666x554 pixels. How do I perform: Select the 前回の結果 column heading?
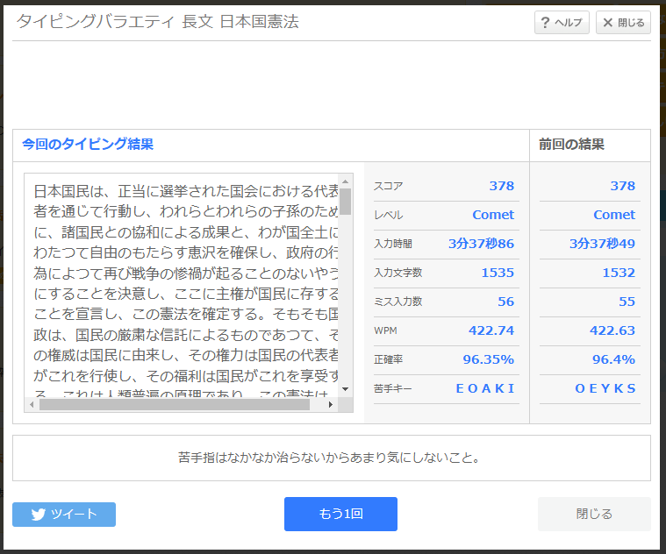[x=571, y=145]
